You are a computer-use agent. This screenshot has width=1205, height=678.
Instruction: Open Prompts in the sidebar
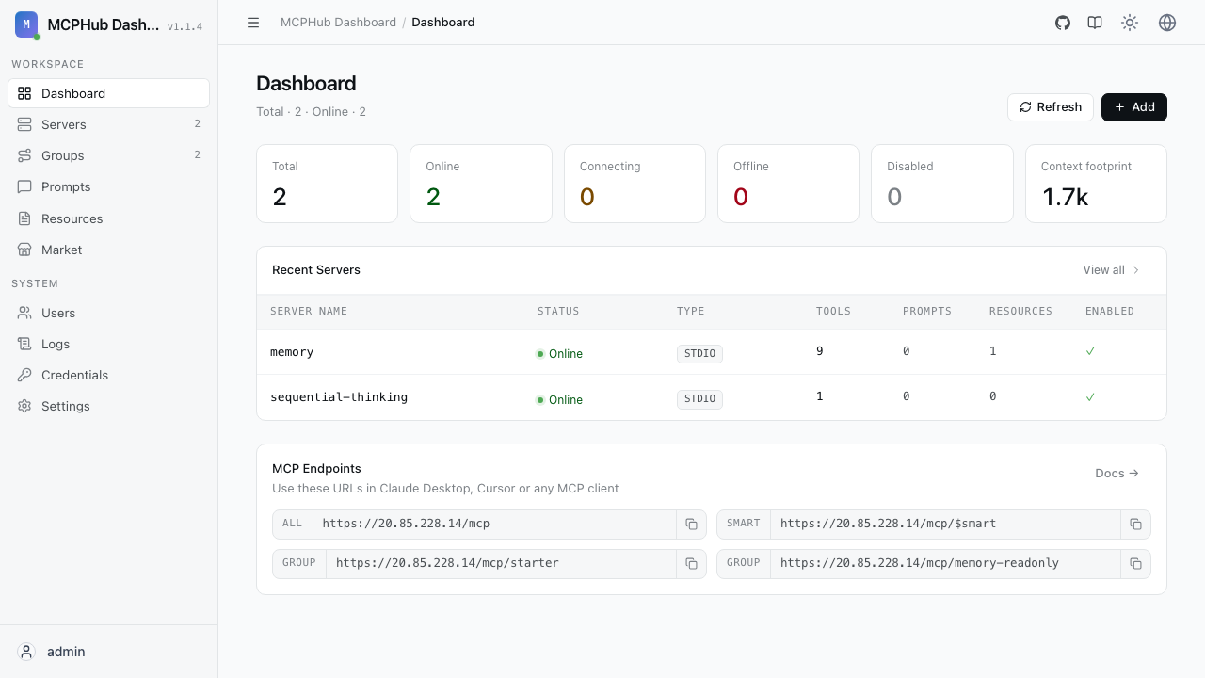click(x=108, y=186)
